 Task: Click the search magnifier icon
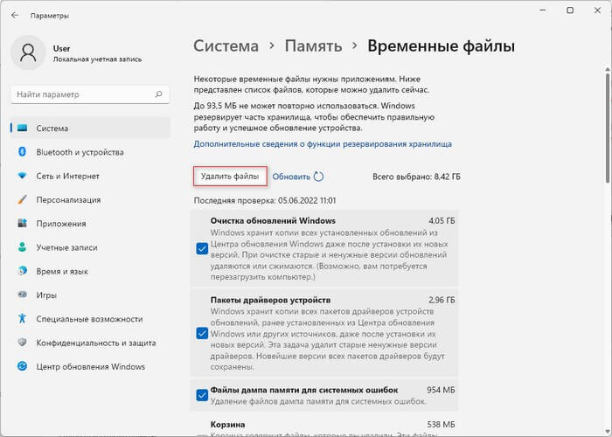tap(158, 94)
